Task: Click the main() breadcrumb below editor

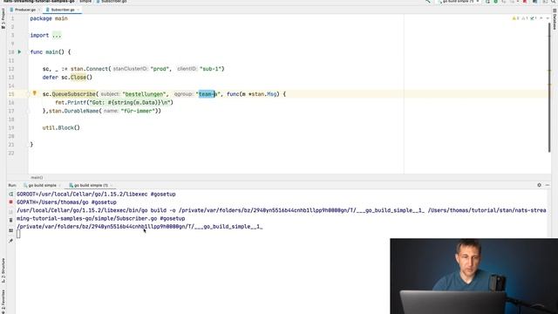Action: 37,177
